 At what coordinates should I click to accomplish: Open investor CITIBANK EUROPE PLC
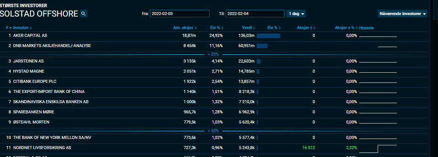(35, 81)
